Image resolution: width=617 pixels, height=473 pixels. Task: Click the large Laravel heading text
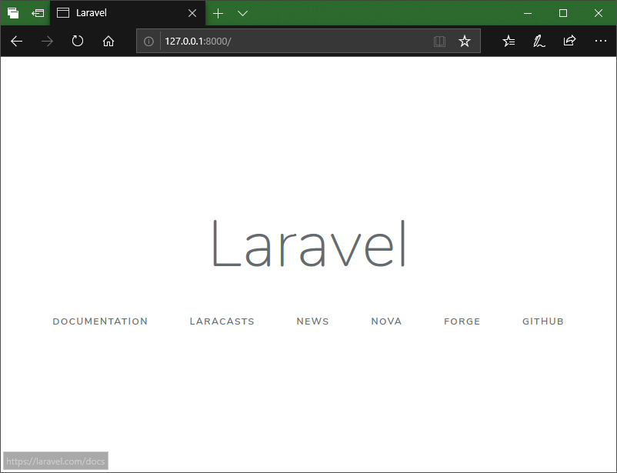pyautogui.click(x=309, y=243)
